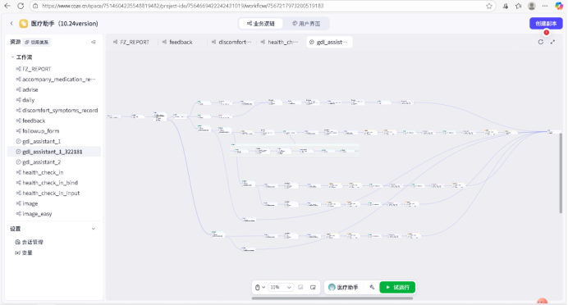
Task: Return to previous page with back chevron beside project name
Action: pos(11,24)
